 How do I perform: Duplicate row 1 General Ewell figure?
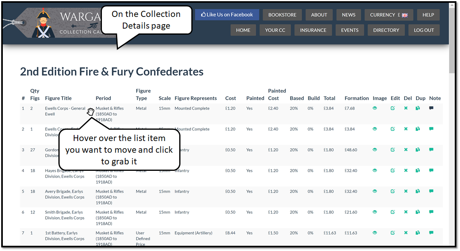[418, 108]
